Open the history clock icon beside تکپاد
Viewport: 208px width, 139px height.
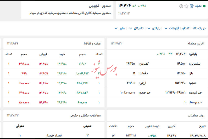[x=181, y=6]
